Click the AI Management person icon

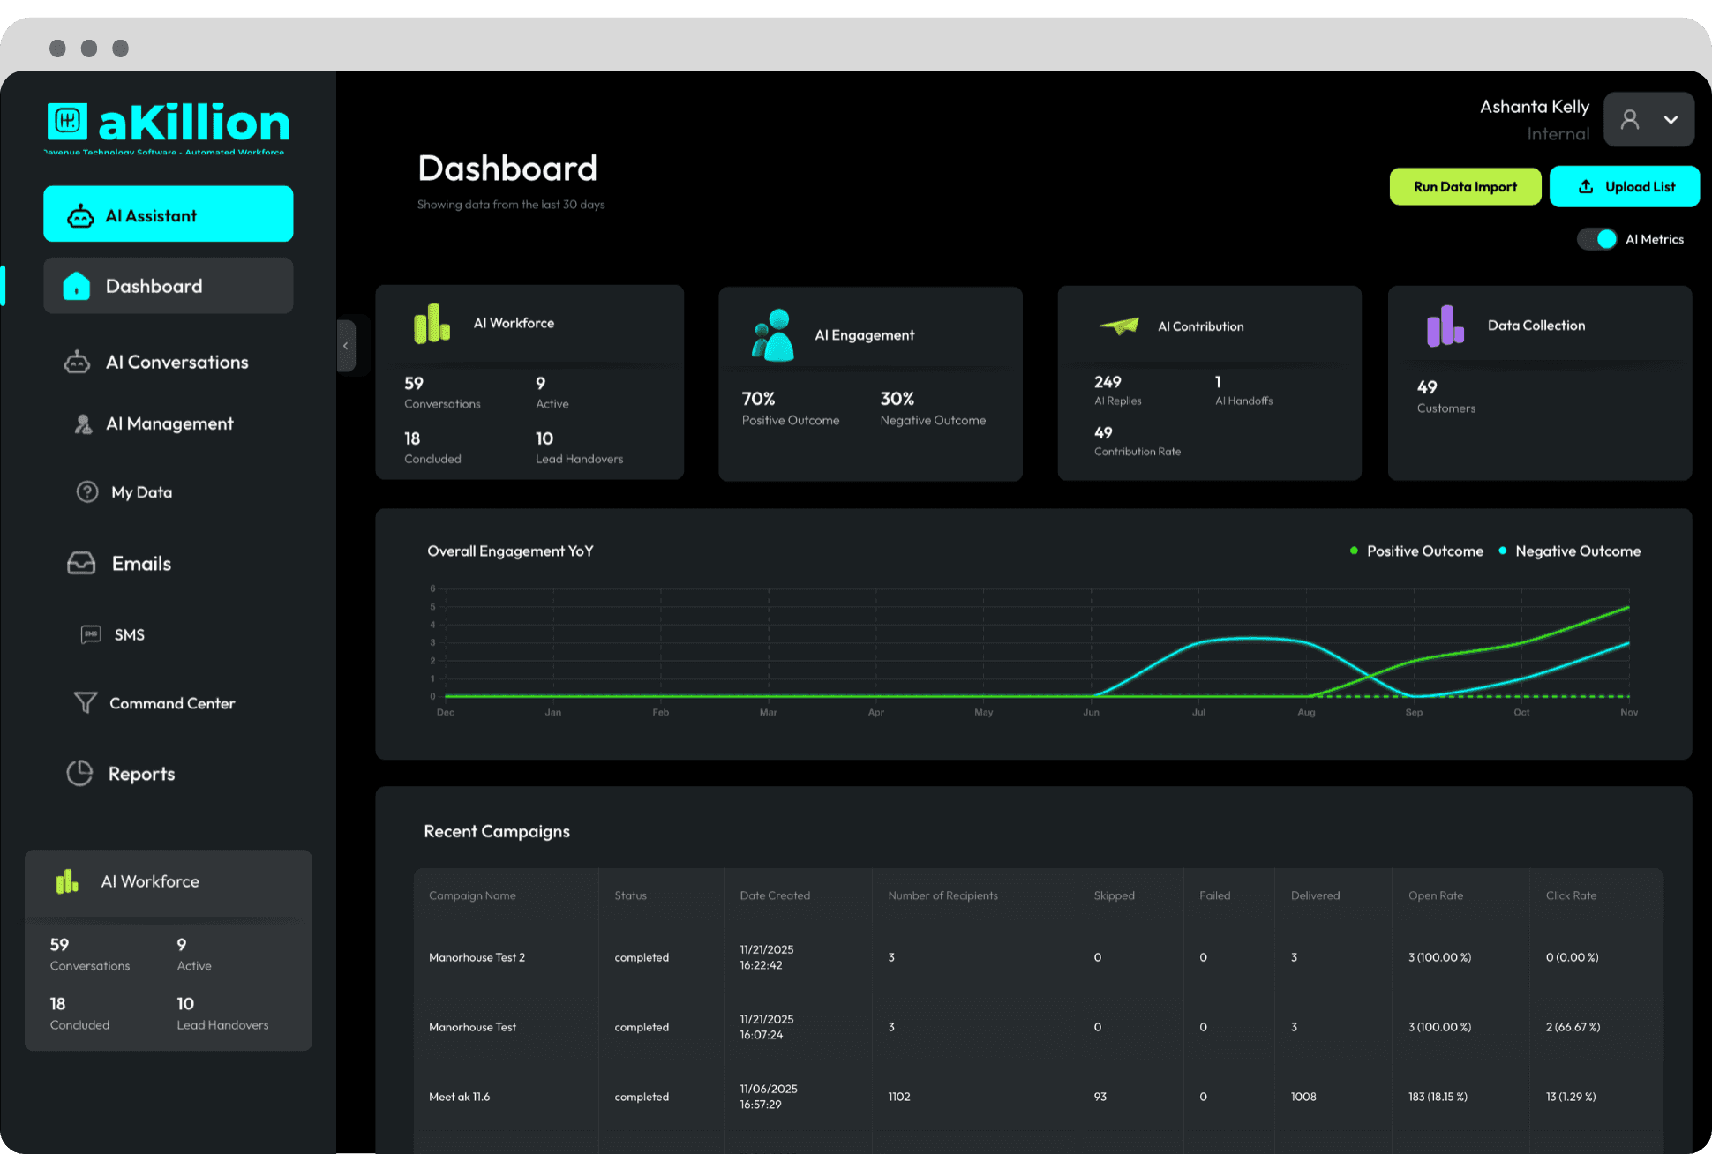(x=83, y=423)
